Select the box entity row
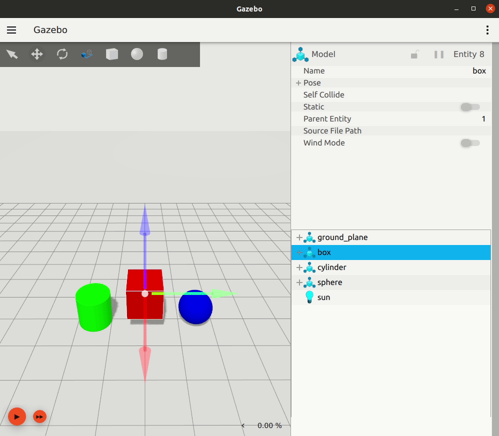 click(x=391, y=252)
